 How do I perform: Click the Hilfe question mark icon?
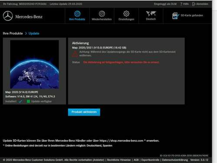(x=181, y=4)
